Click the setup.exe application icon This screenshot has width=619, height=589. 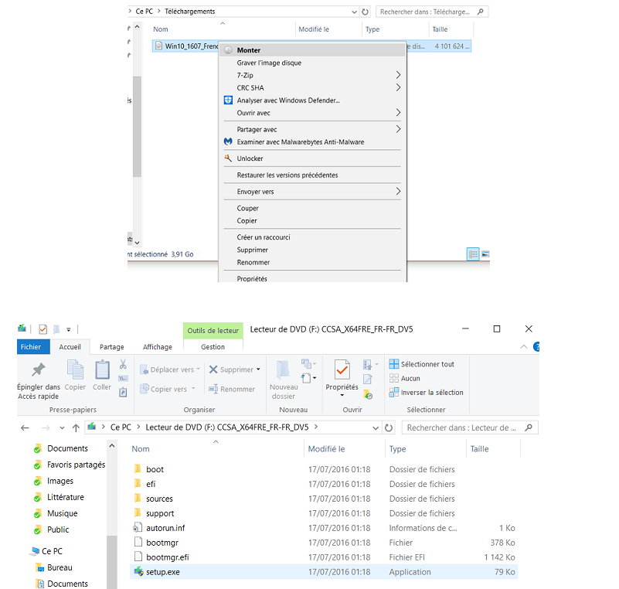(138, 572)
